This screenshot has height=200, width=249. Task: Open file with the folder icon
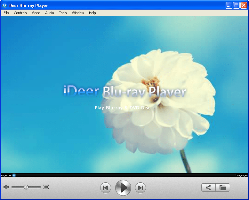pos(223,188)
